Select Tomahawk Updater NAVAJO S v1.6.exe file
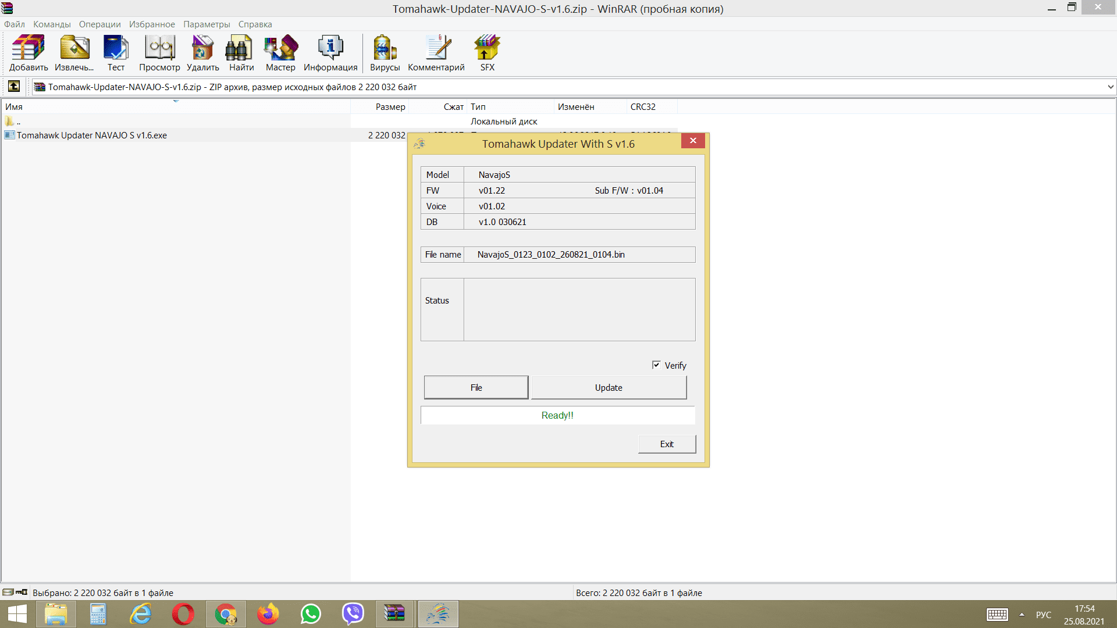 click(x=92, y=135)
